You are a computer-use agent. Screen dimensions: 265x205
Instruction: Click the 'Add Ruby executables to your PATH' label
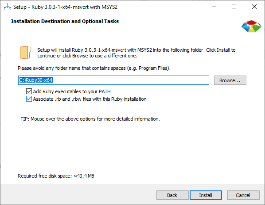click(x=72, y=91)
